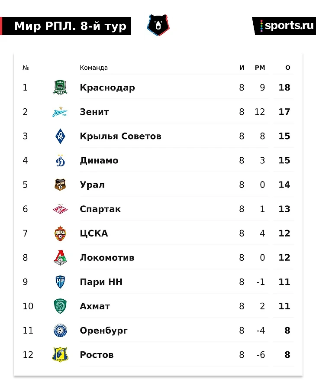The image size is (316, 386).
Task: Click the Dynamo club emblem
Action: point(60,160)
